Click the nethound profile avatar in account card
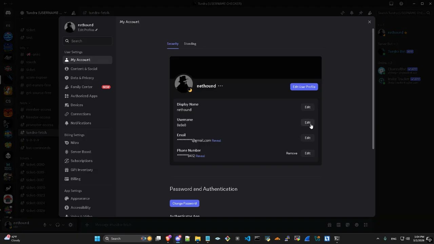The height and width of the screenshot is (244, 434). point(184,84)
